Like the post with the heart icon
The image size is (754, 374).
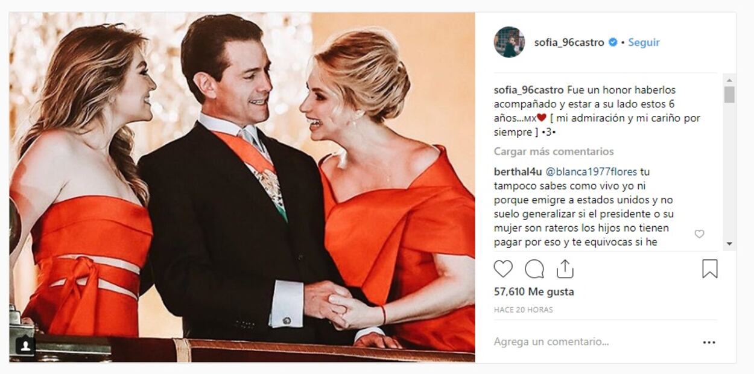(x=503, y=268)
